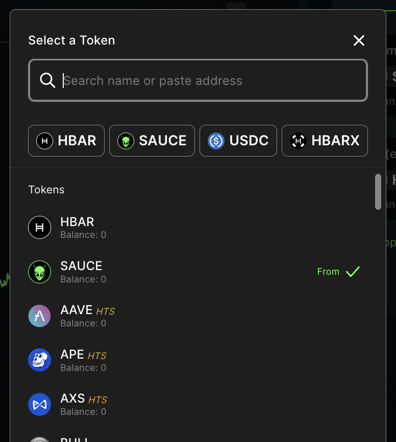The height and width of the screenshot is (442, 396).
Task: Click the HBAR token logo in list
Action: point(39,228)
